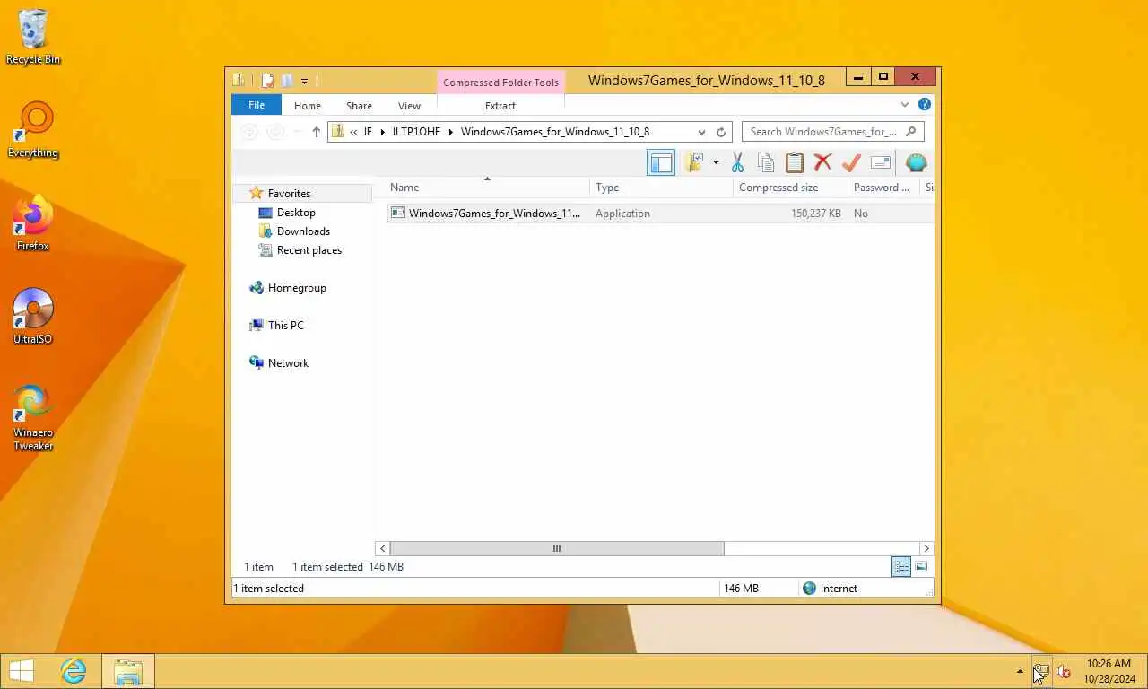
Task: Open the address bar history dropdown
Action: (701, 132)
